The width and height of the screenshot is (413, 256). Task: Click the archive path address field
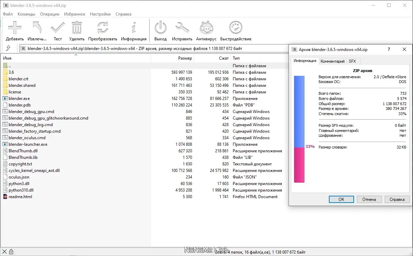pos(153,49)
